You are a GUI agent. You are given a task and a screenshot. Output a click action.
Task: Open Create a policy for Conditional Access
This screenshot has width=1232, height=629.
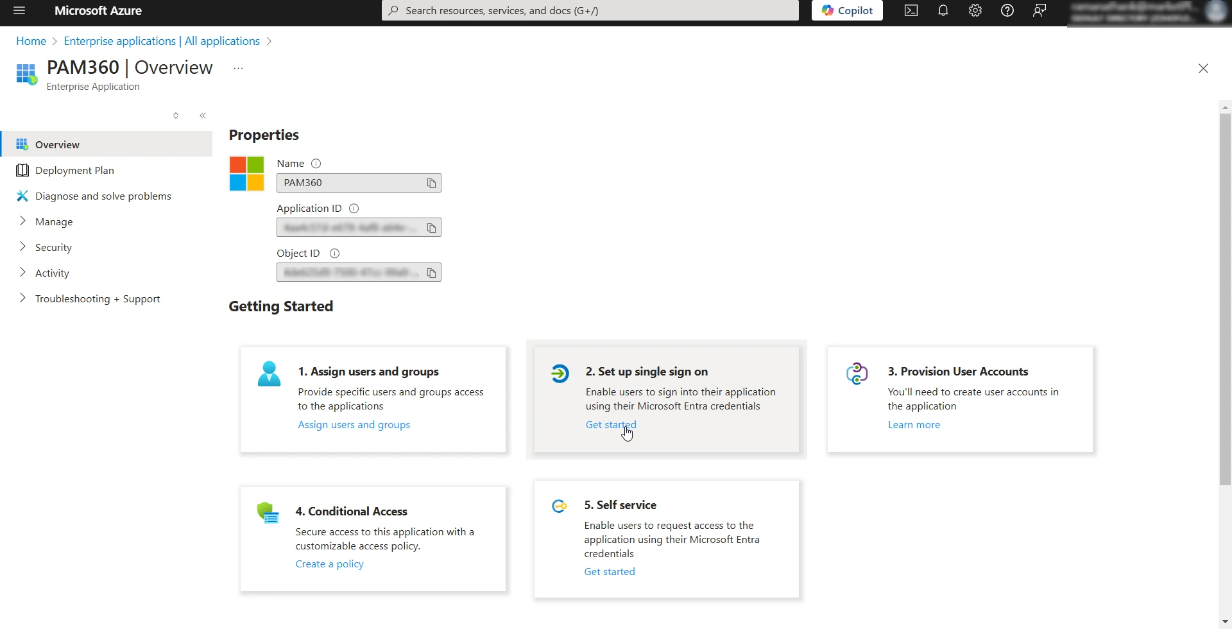[329, 564]
